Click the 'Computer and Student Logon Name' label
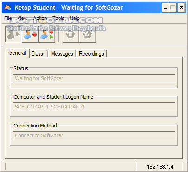188x172 pixels. 53,97
